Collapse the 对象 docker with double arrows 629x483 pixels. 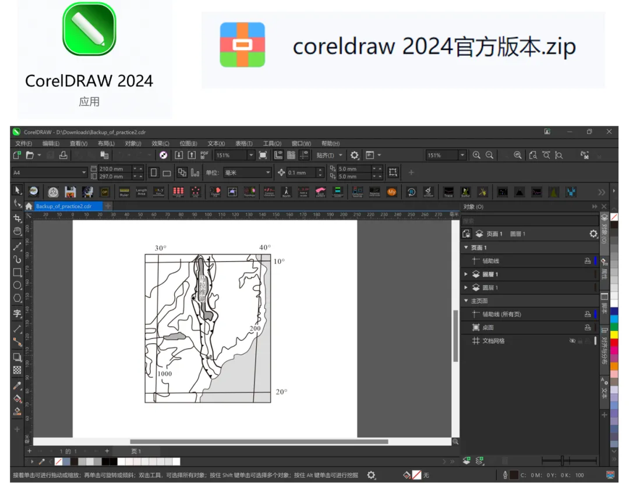[595, 207]
